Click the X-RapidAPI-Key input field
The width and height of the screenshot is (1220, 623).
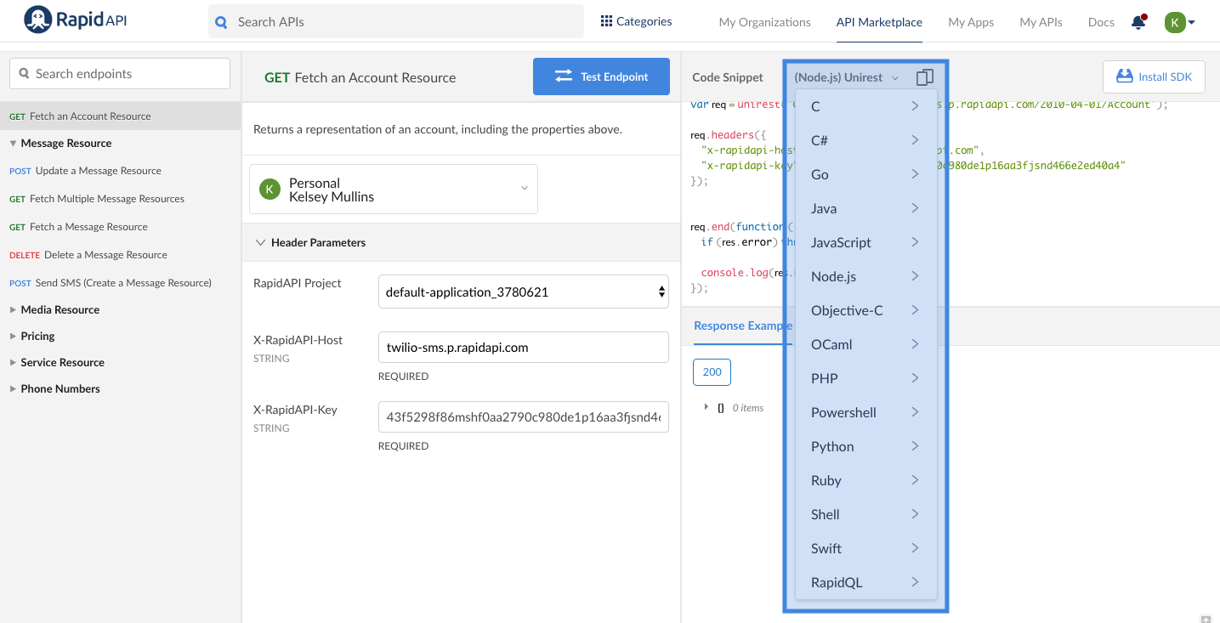pos(524,417)
